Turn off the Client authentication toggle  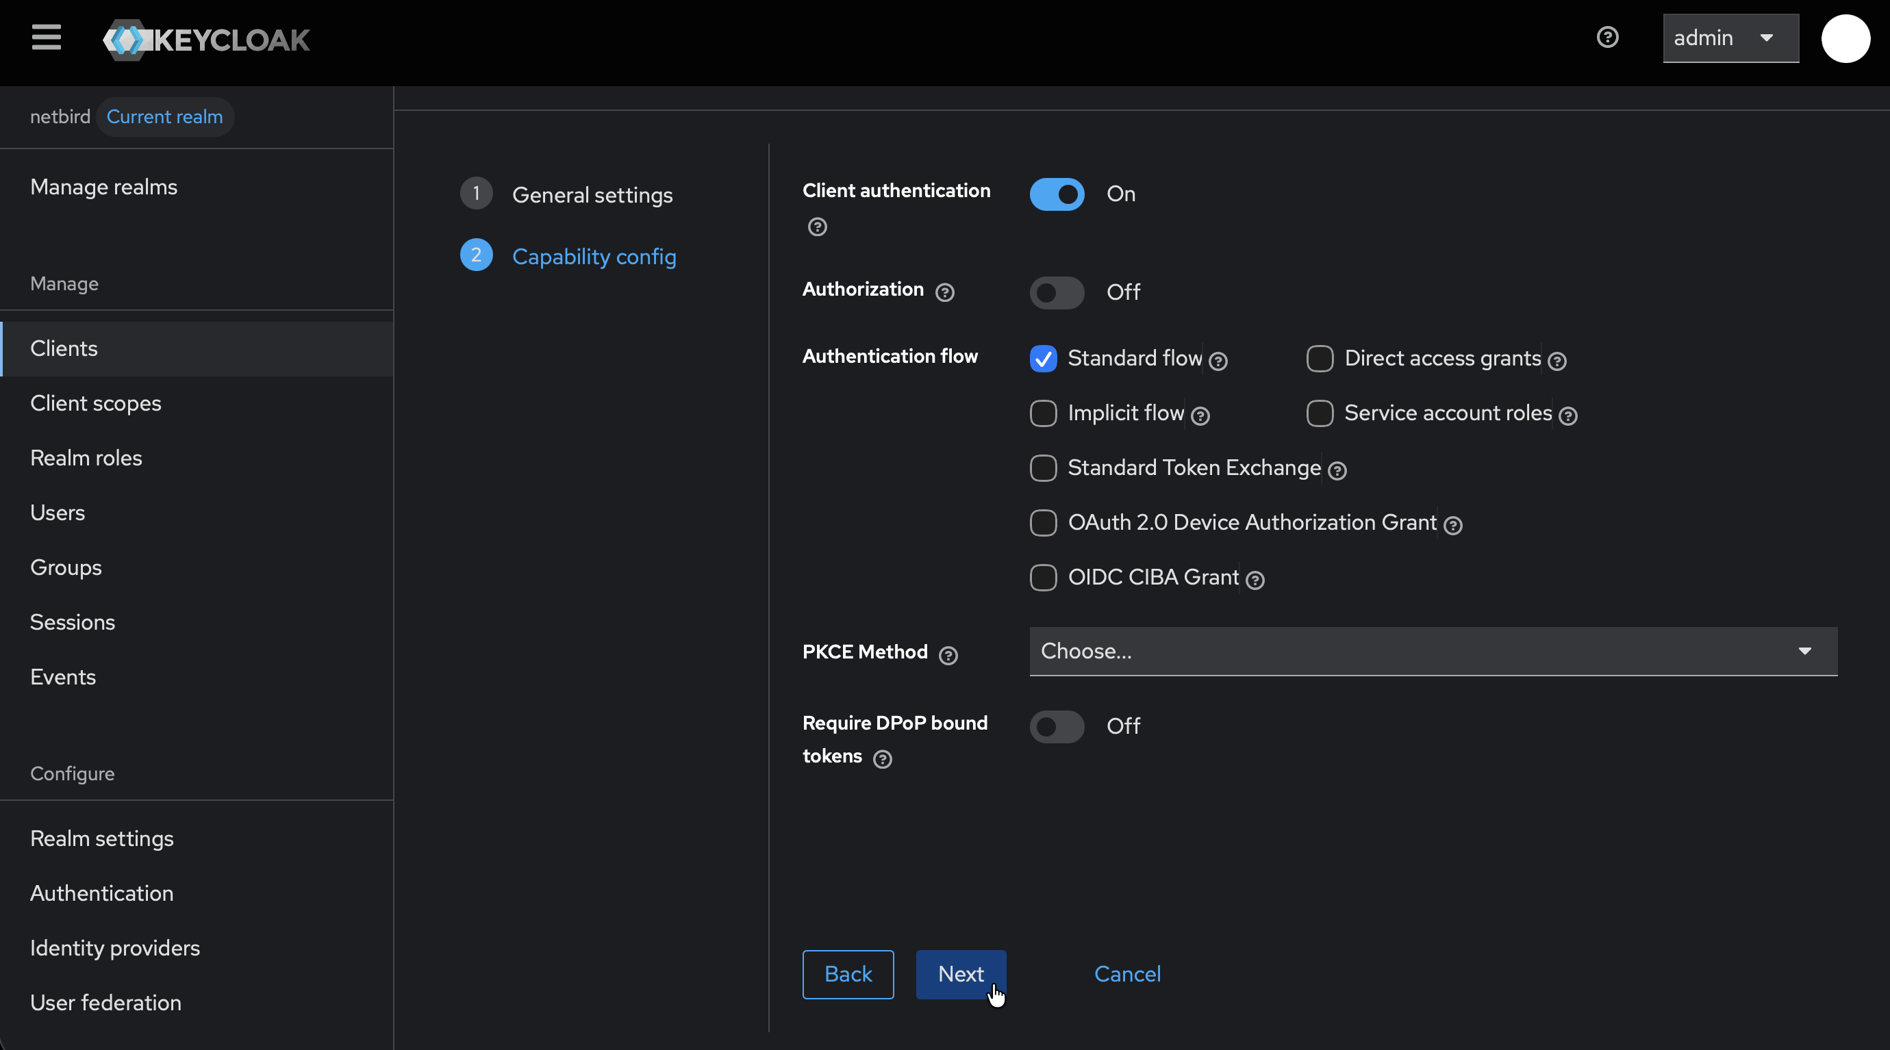pos(1056,194)
